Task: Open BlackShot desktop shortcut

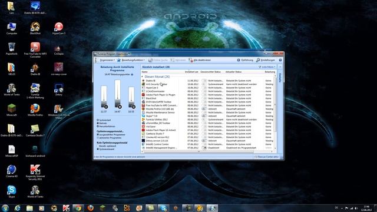Action: point(35,28)
